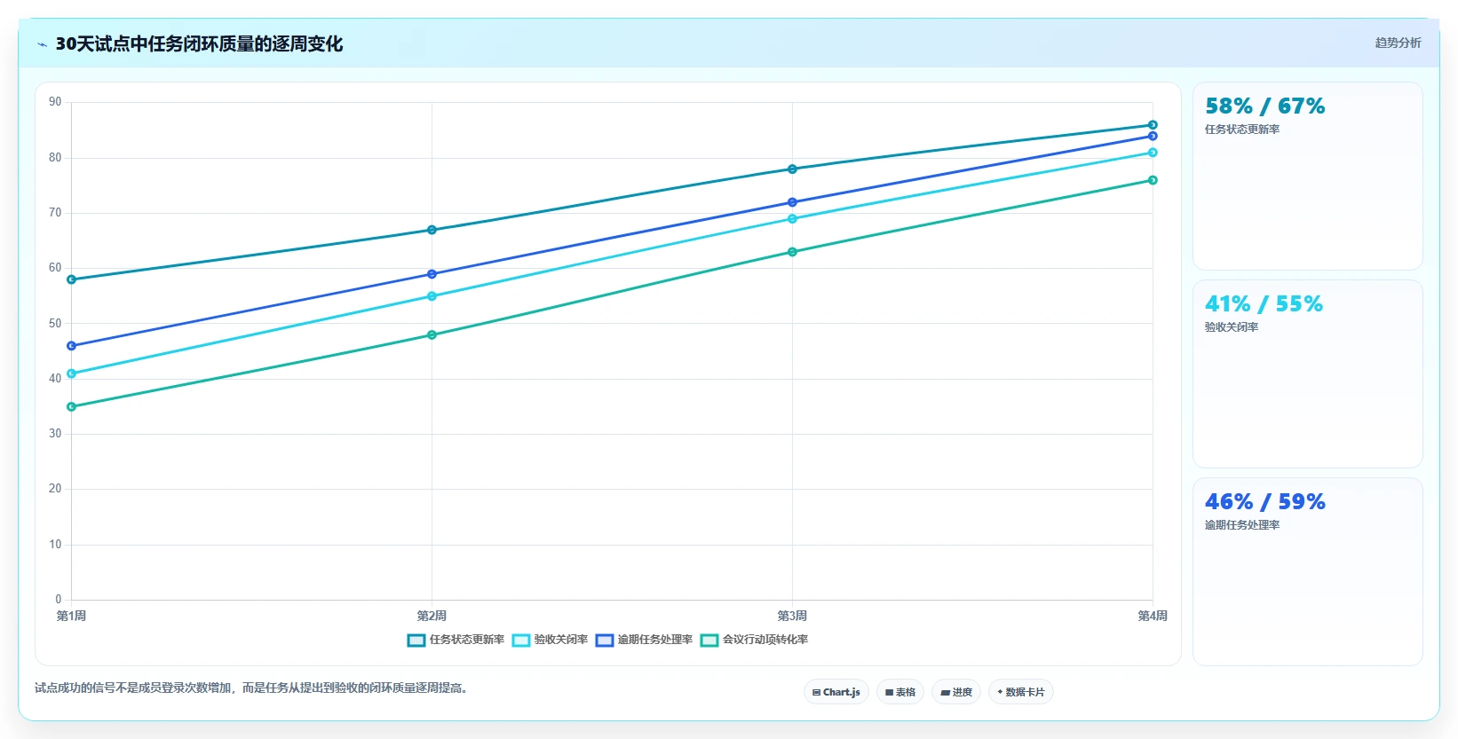The width and height of the screenshot is (1458, 739).
Task: Click the 会议行动项转化率 point at 第4周 (76)
Action: [x=1153, y=180]
